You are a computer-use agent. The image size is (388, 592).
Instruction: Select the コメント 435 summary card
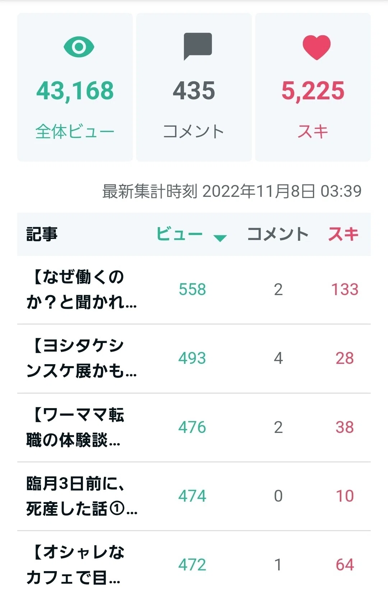pyautogui.click(x=194, y=87)
